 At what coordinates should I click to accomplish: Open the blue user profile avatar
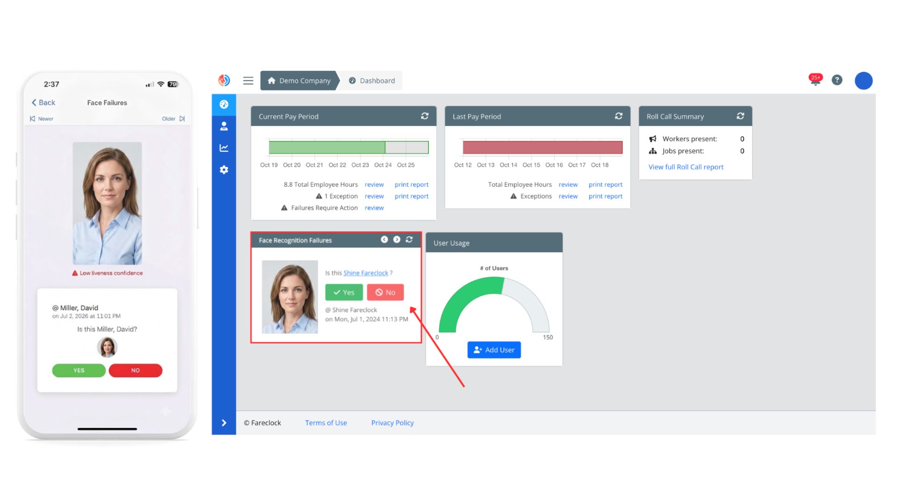pos(863,81)
